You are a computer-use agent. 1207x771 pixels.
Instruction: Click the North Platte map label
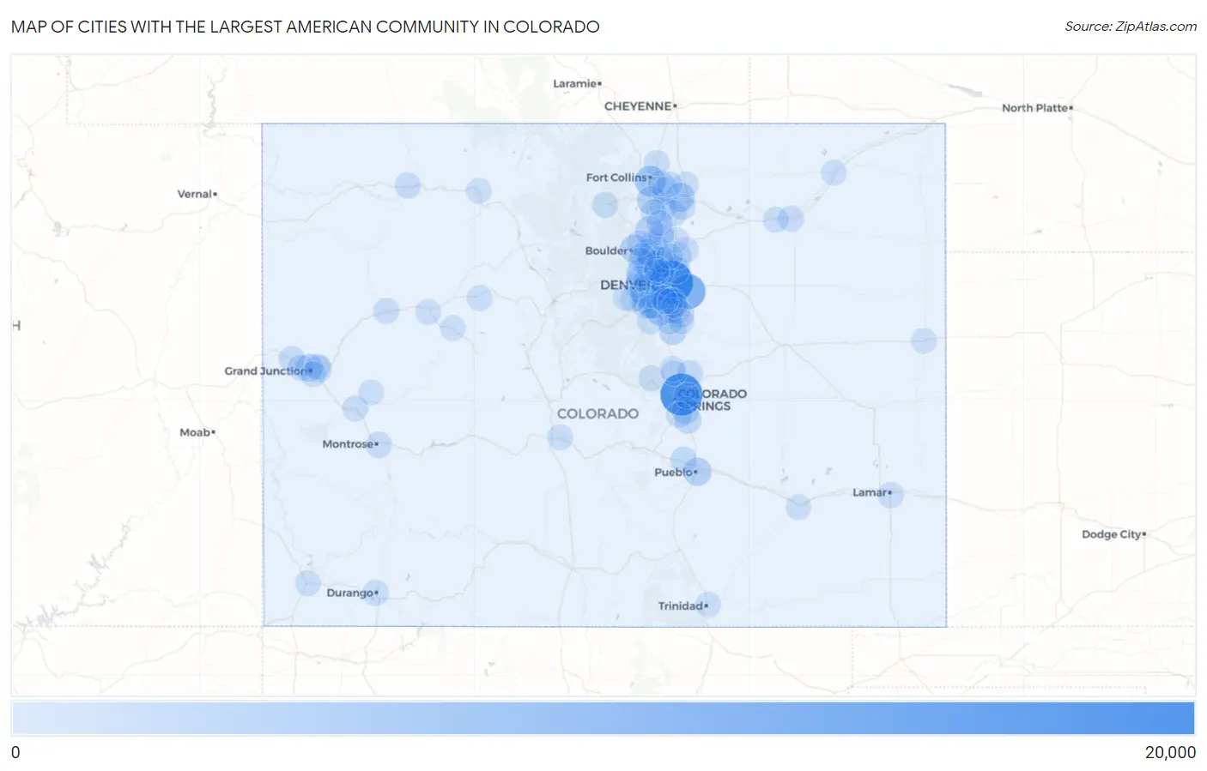pyautogui.click(x=1036, y=108)
